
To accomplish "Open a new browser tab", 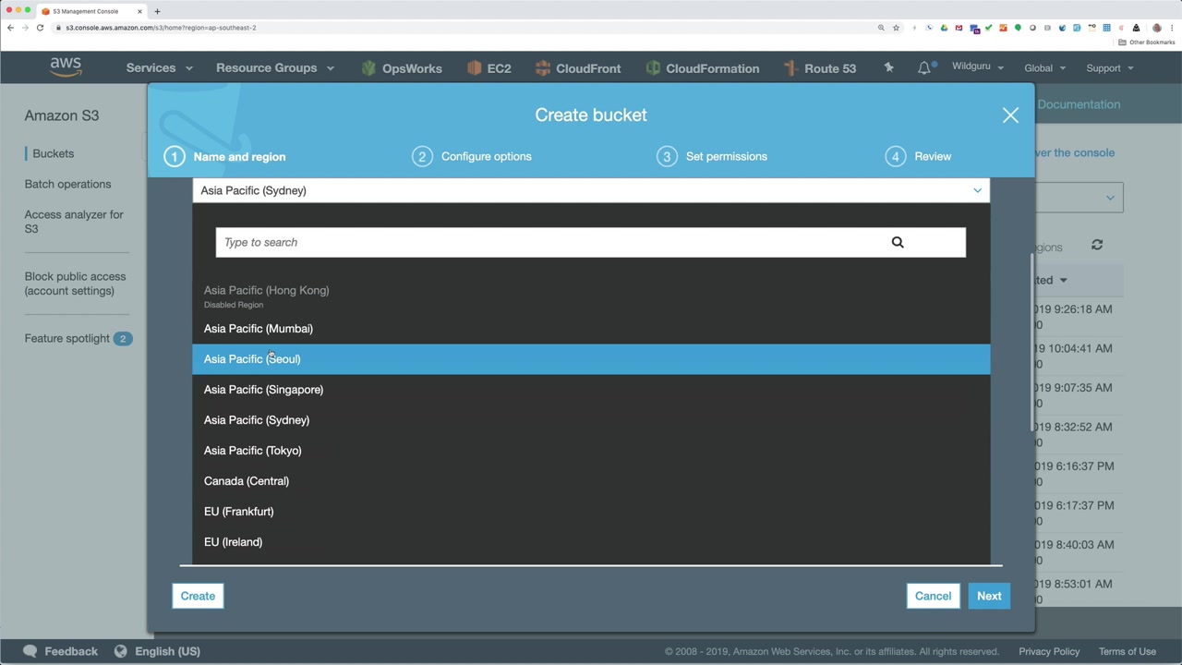I will click(157, 11).
